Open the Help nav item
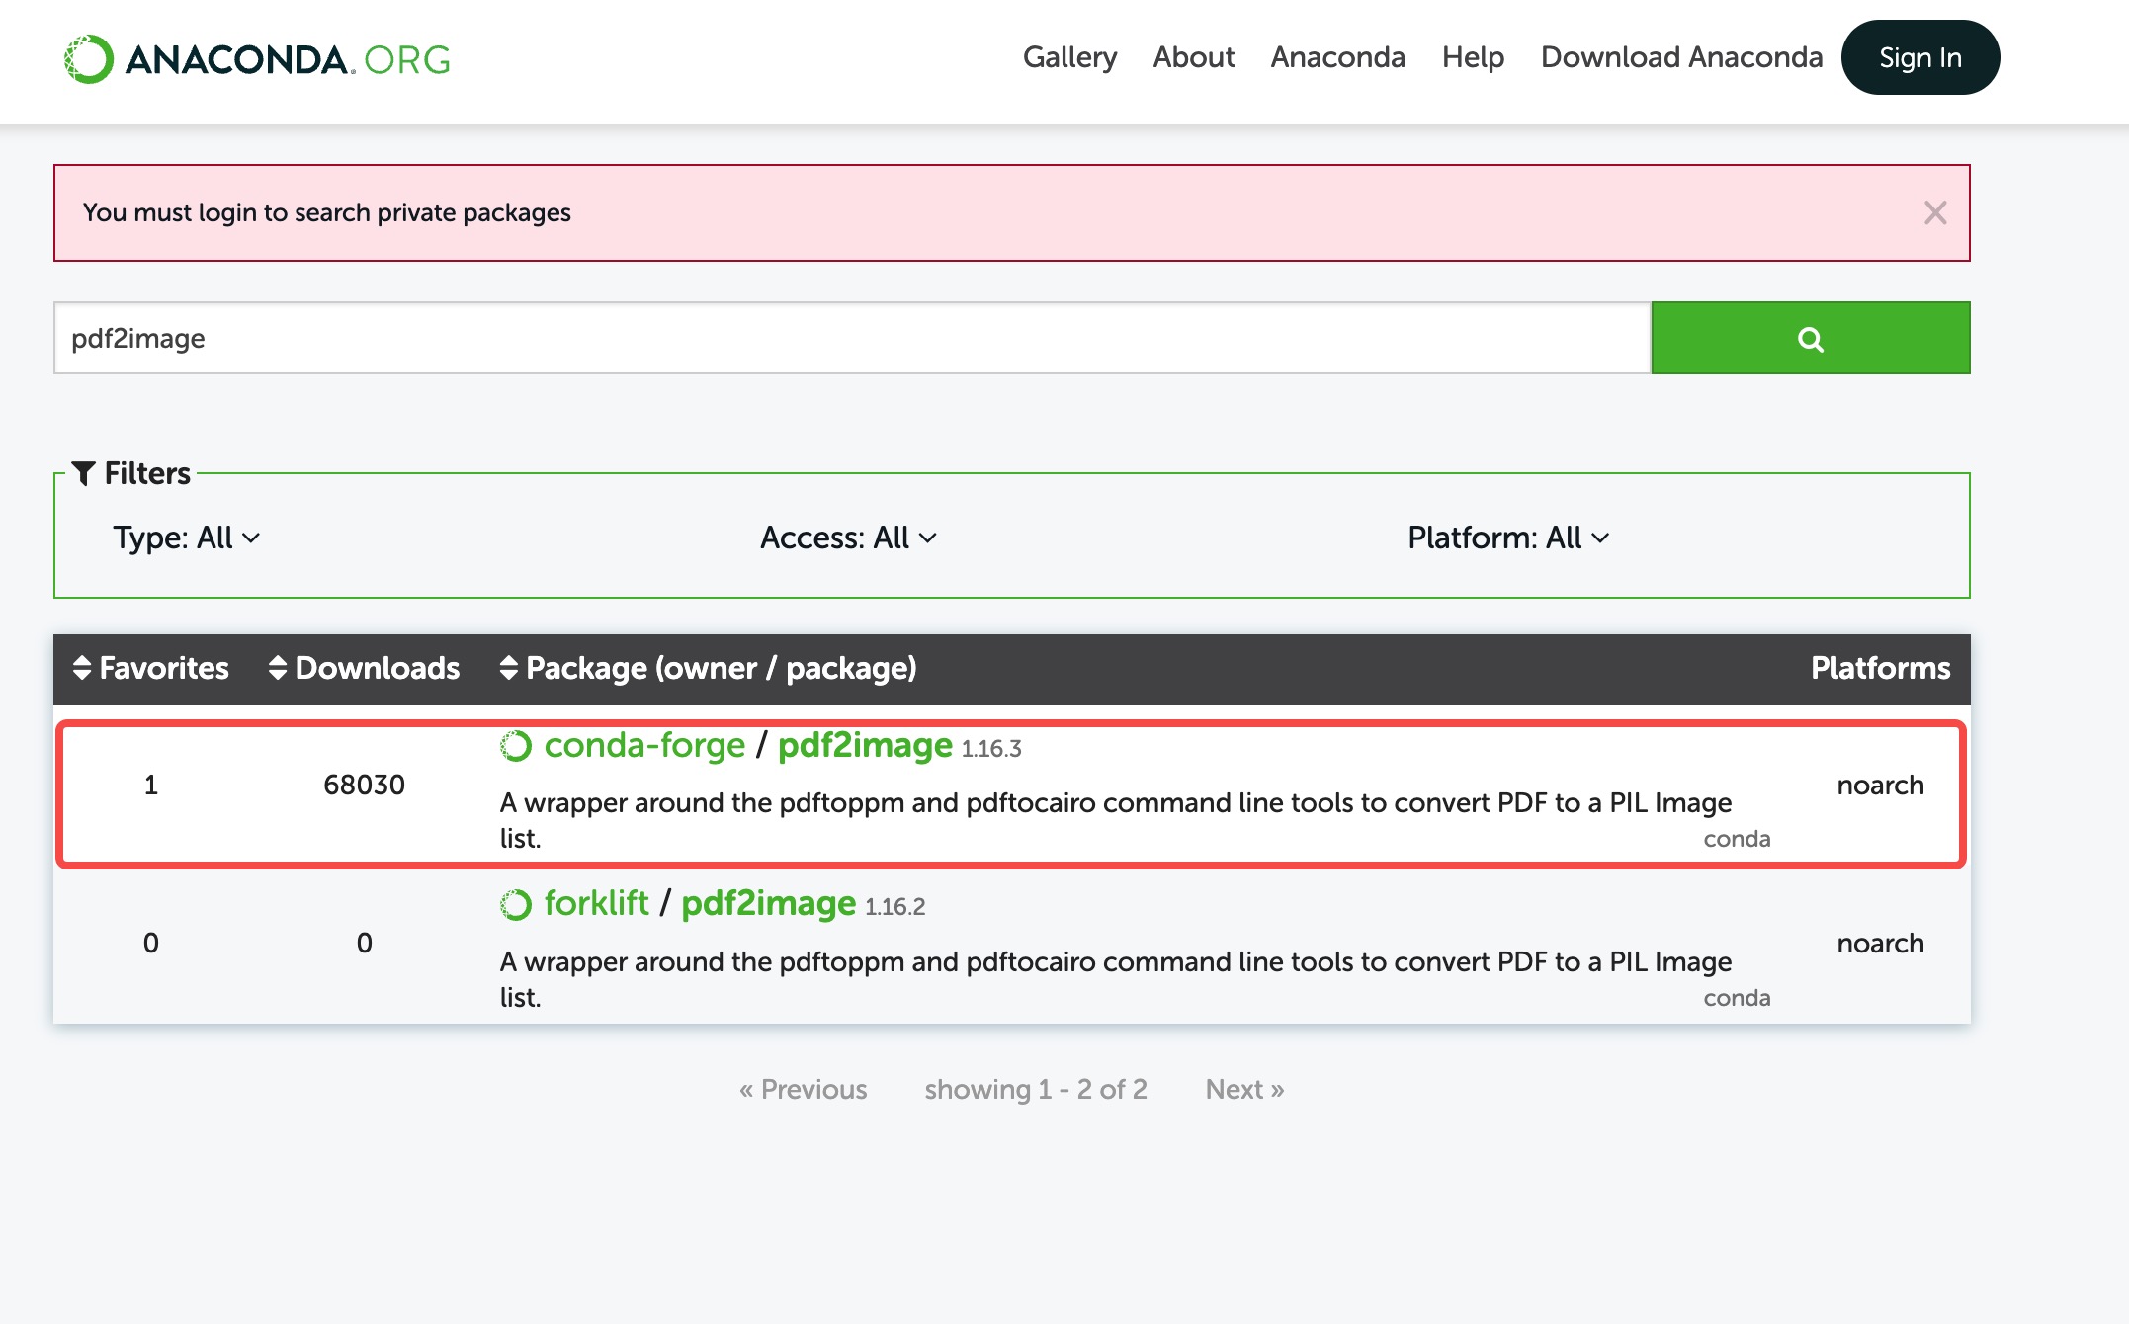 pyautogui.click(x=1473, y=57)
